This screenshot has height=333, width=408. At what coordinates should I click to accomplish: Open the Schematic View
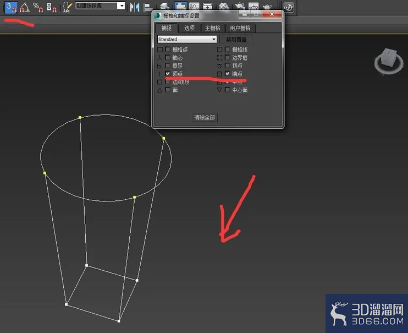pyautogui.click(x=207, y=6)
